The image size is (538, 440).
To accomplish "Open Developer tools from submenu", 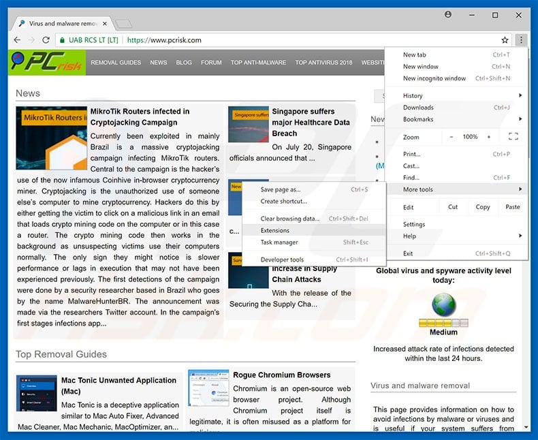I will (x=315, y=260).
